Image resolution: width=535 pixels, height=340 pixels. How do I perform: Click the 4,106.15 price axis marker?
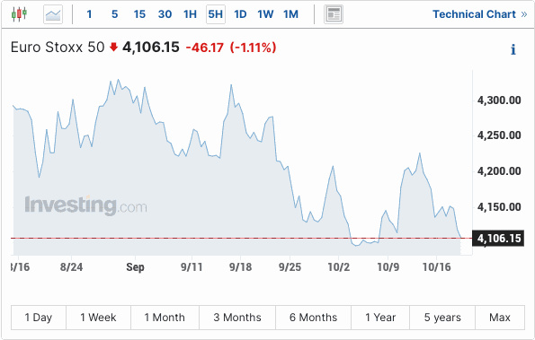pos(498,238)
